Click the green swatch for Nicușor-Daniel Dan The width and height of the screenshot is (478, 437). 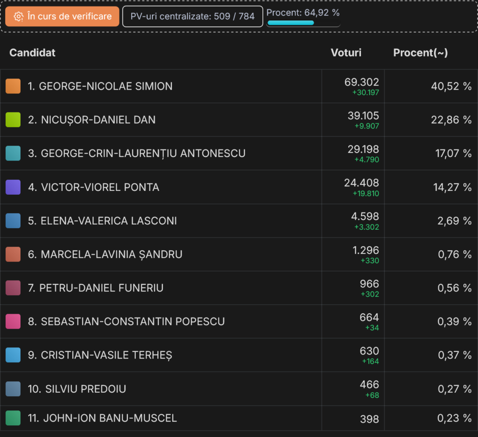13,120
